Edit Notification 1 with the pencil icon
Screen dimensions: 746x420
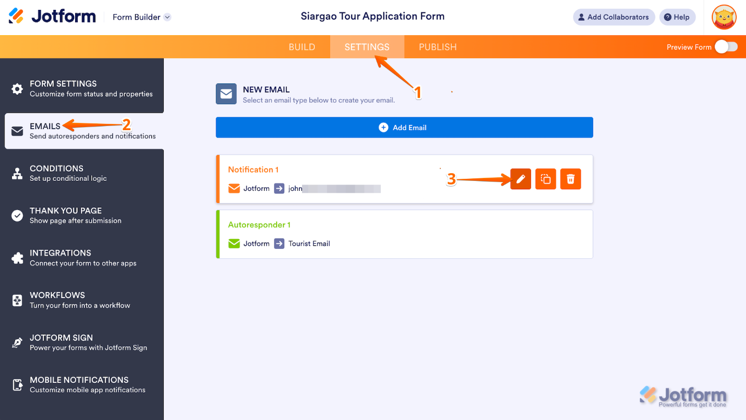[520, 178]
